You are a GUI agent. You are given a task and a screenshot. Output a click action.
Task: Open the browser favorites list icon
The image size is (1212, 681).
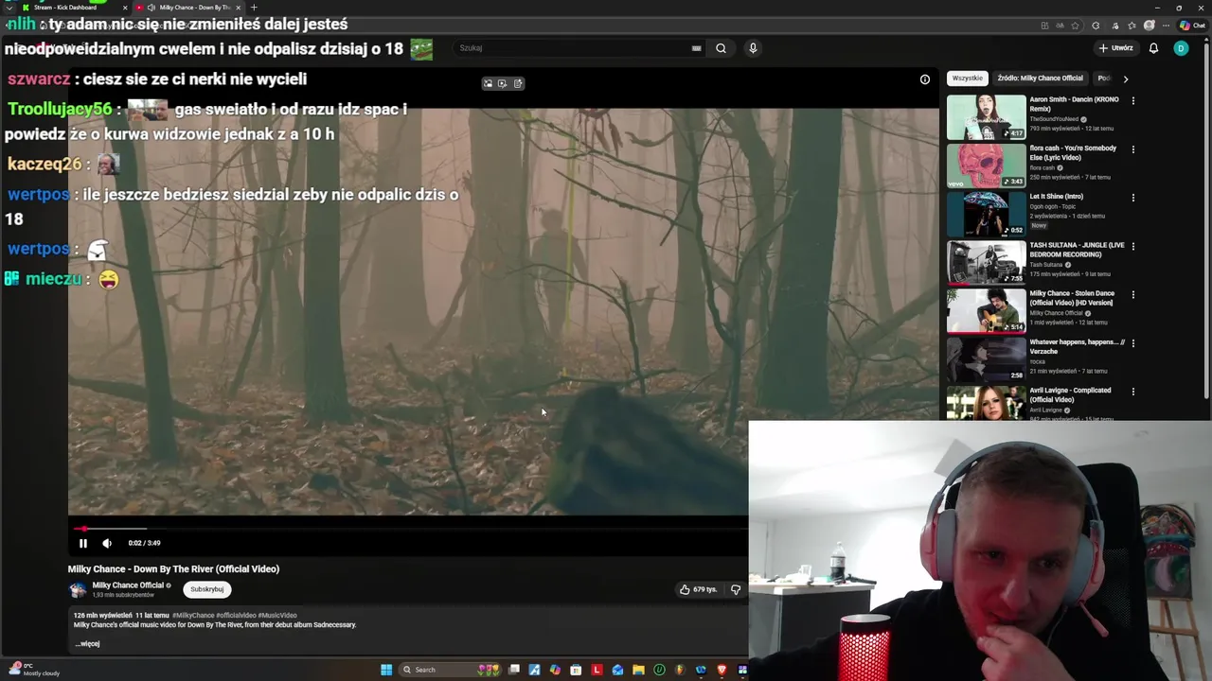[1132, 26]
